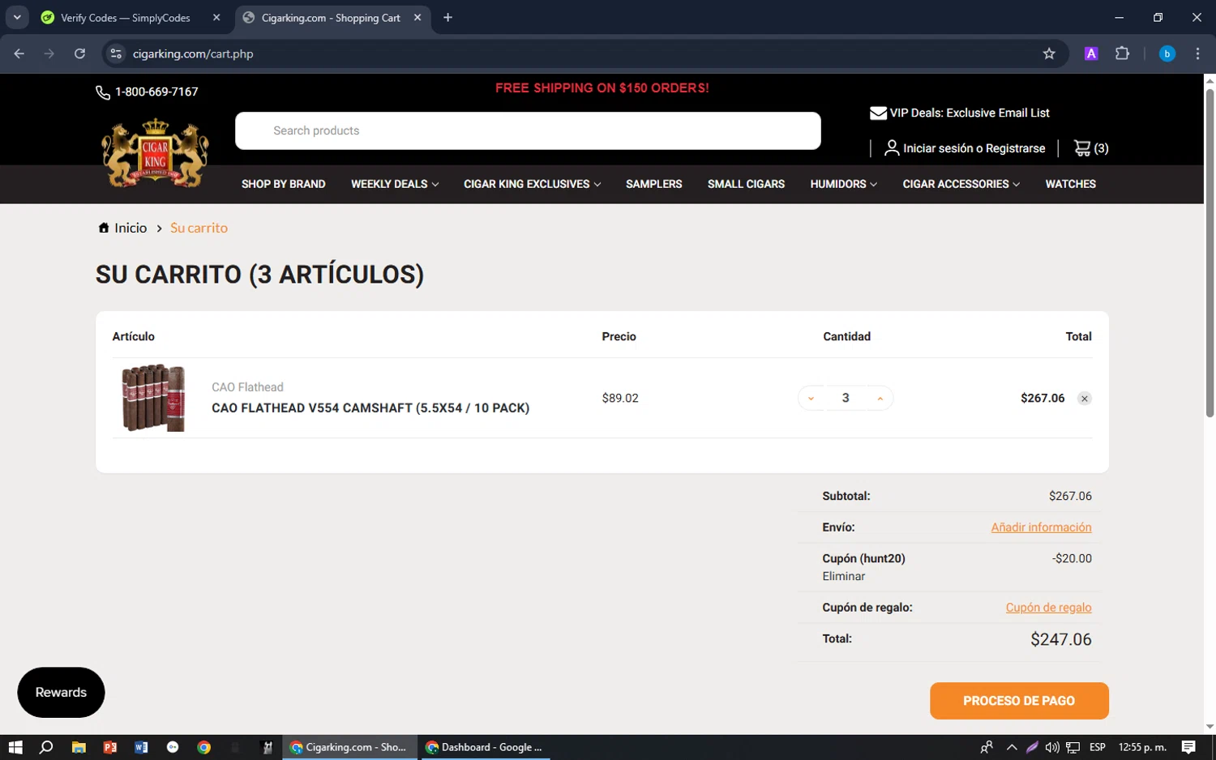1216x760 pixels.
Task: Click the VIP Deals envelope icon
Action: coord(878,113)
